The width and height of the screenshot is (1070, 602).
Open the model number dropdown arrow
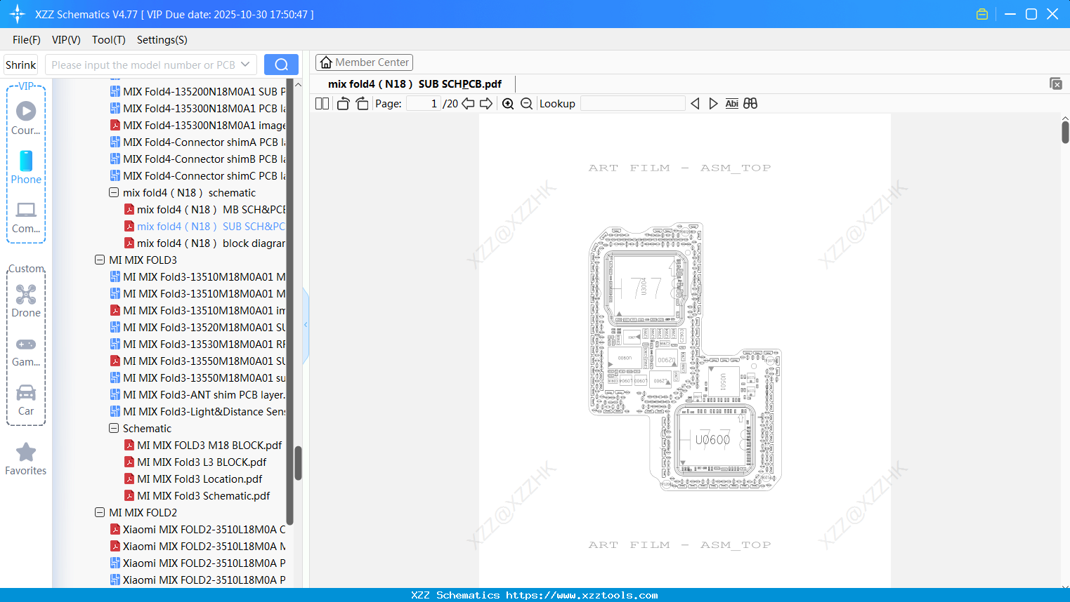click(x=245, y=65)
